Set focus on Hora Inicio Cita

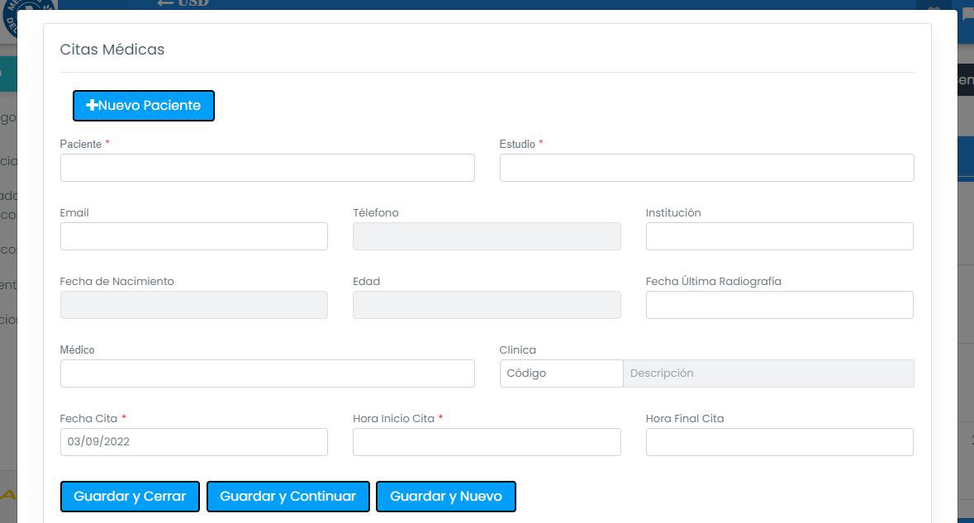[487, 442]
